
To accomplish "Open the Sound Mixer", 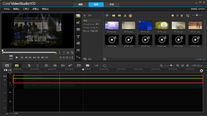I will pyautogui.click(x=55, y=65).
